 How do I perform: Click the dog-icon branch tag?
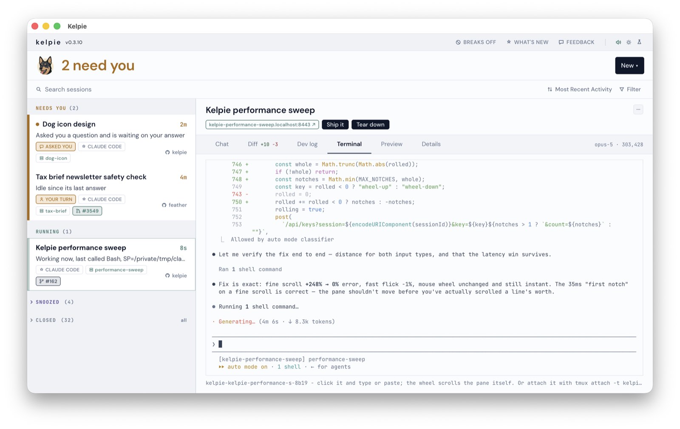[53, 158]
